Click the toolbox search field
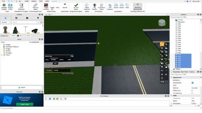 [x=24, y=22]
